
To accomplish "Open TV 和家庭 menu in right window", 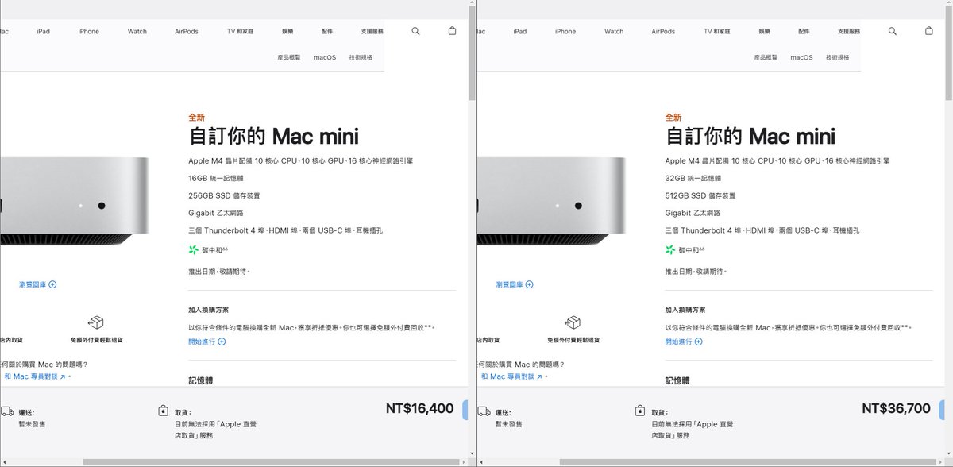I will point(716,31).
